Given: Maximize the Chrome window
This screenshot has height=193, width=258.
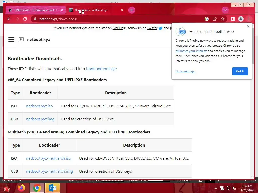Looking at the screenshot, I should (x=240, y=5).
